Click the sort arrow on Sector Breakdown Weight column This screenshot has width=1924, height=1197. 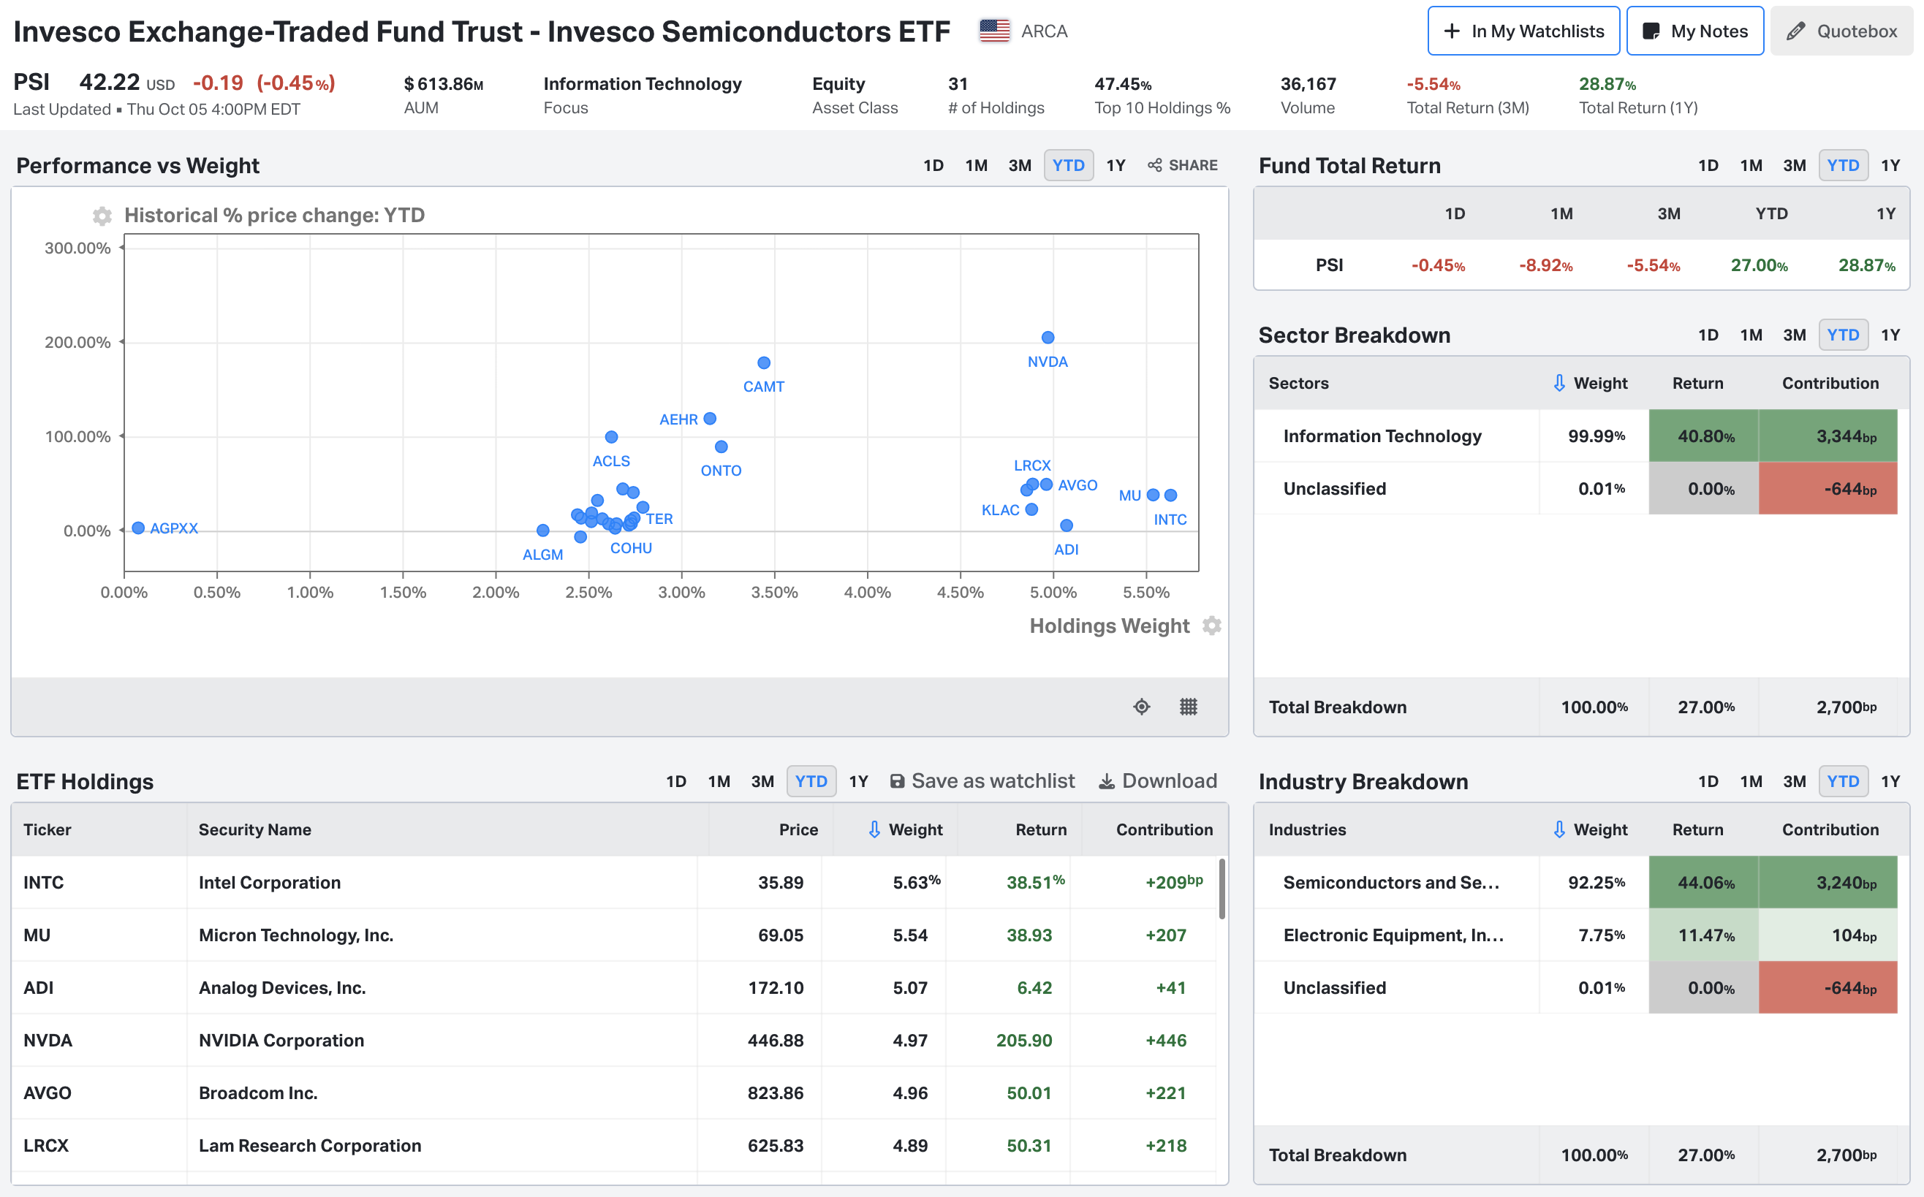coord(1559,382)
